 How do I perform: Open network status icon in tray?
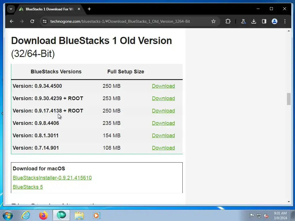tap(259, 216)
